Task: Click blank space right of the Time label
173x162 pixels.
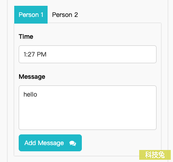Action: pyautogui.click(x=95, y=36)
